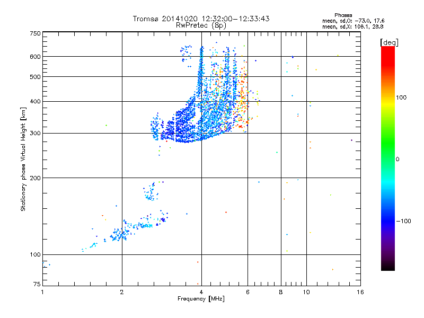424x318 pixels.
Task: Click the "Frequency [MHz]" x-axis label
Action: [x=201, y=299]
